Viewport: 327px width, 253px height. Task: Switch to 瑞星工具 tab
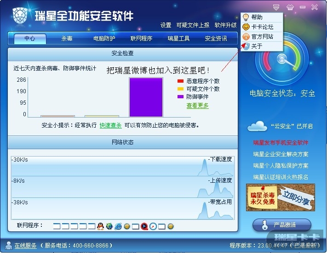tap(178, 39)
